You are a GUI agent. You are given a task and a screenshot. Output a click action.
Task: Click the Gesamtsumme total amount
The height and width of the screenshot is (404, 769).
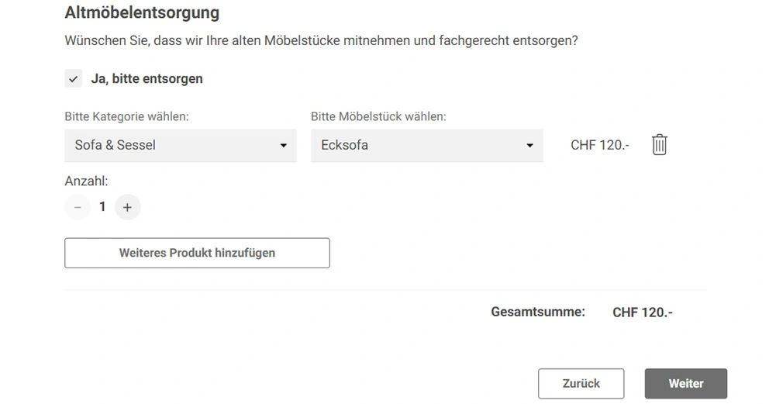[642, 312]
